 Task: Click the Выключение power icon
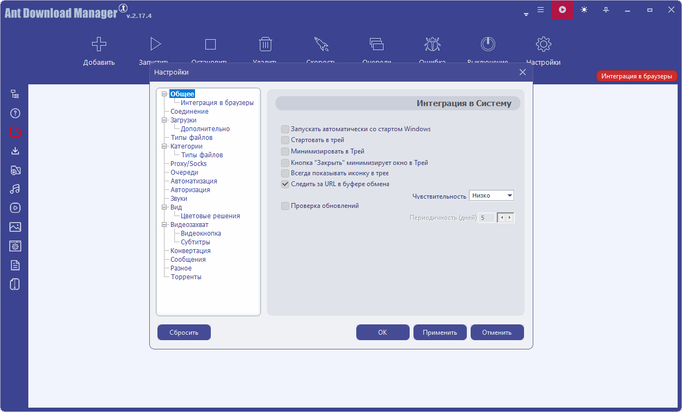pos(488,44)
